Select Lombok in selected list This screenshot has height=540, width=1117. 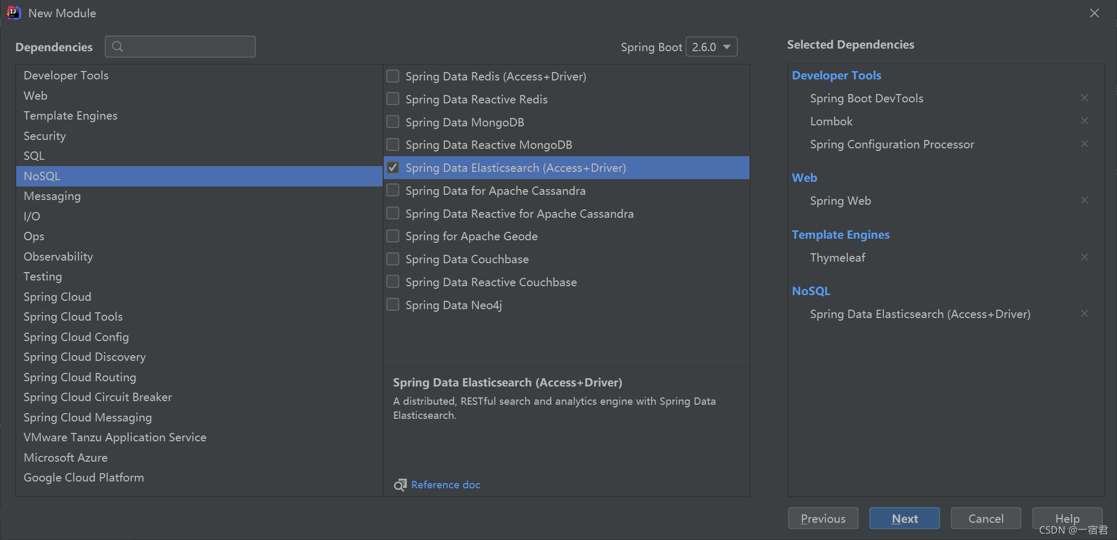point(831,121)
